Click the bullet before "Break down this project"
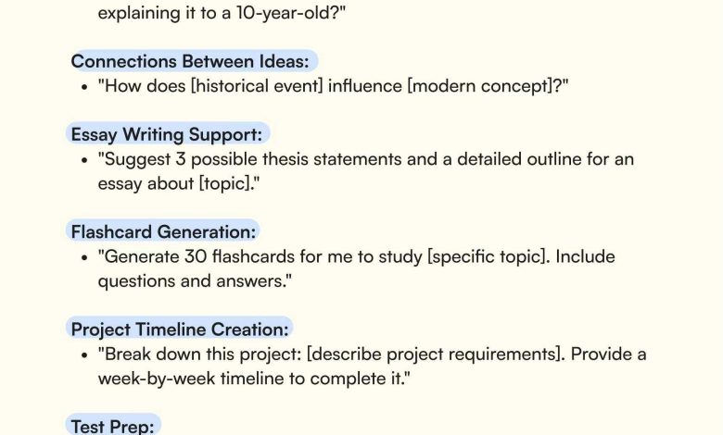The image size is (723, 435). pos(85,354)
